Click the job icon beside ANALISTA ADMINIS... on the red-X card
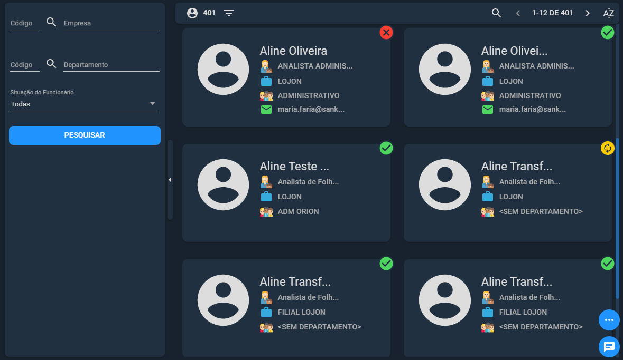The width and height of the screenshot is (623, 360). (x=266, y=66)
